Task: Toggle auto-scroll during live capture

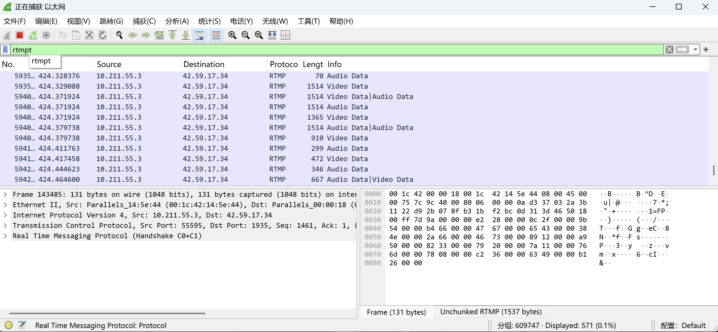Action: (199, 35)
